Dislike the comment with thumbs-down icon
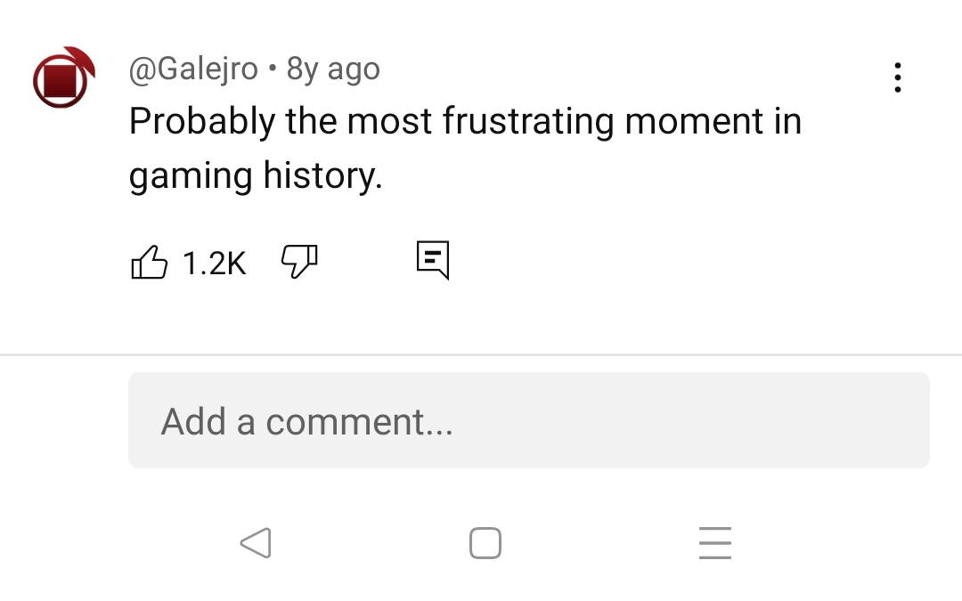 [299, 262]
